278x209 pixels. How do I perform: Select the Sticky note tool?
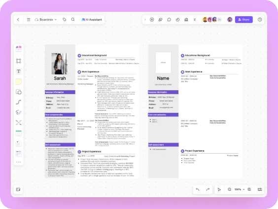point(18,81)
